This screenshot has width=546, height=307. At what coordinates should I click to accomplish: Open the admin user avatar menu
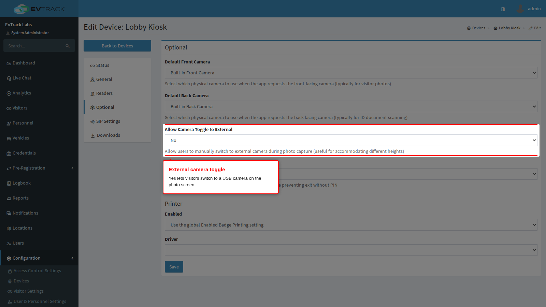click(520, 9)
